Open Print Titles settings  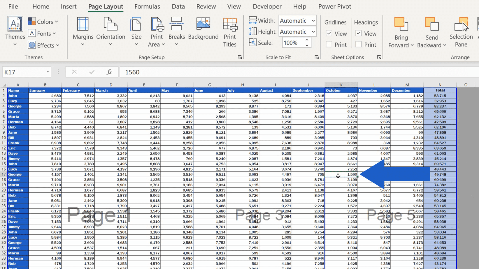coord(230,32)
